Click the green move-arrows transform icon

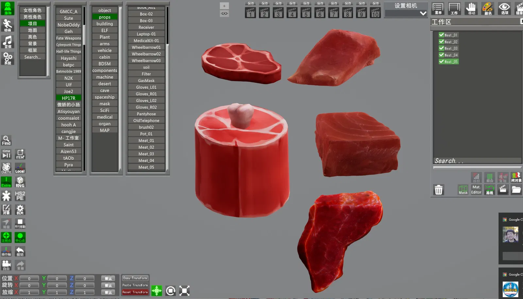157,290
